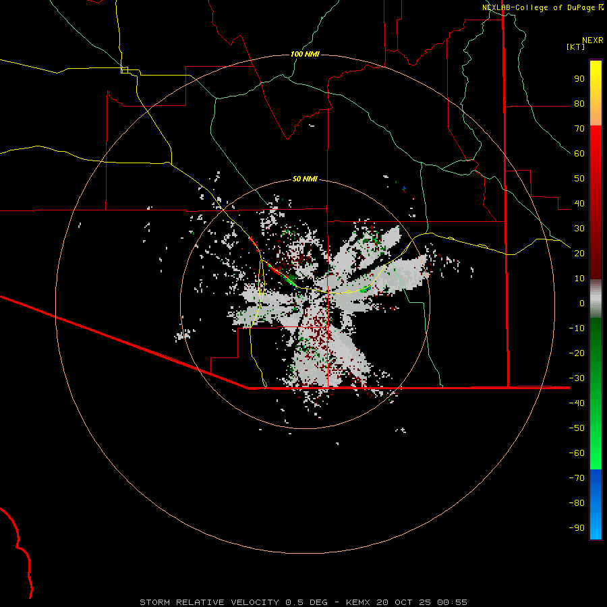Click the -10 value on velocity scale
Image resolution: width=607 pixels, height=607 pixels.
point(577,328)
